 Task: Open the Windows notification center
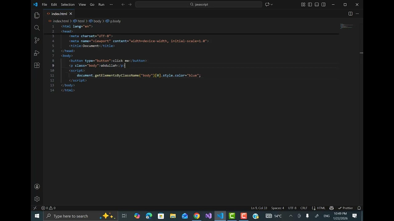(x=355, y=216)
